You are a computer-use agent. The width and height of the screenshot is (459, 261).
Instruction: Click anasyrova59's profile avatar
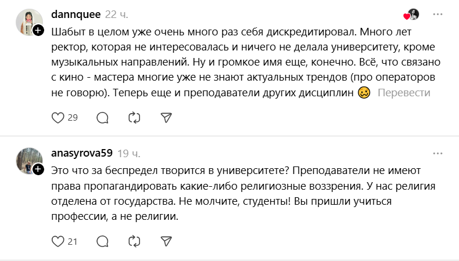tap(28, 161)
